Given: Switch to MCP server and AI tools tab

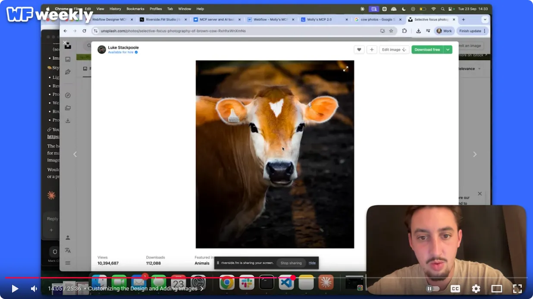Looking at the screenshot, I should [217, 20].
